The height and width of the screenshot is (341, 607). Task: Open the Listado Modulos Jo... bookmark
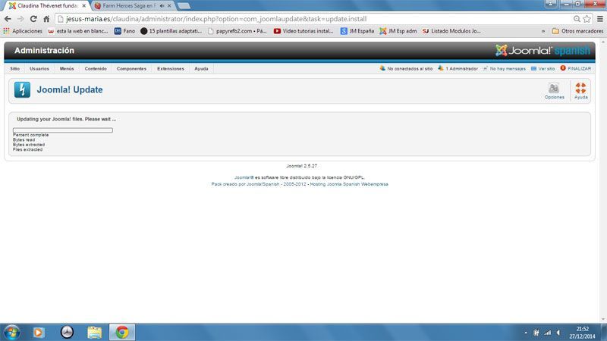click(x=451, y=31)
